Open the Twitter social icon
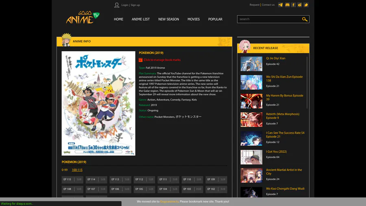The image size is (366, 206). click(306, 4)
